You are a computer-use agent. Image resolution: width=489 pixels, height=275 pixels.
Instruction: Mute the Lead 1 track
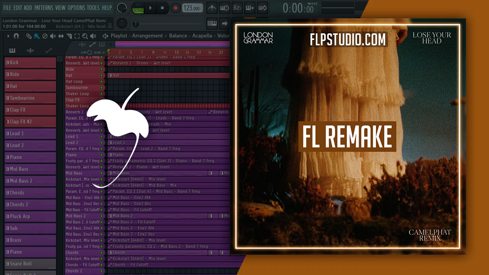click(102, 137)
